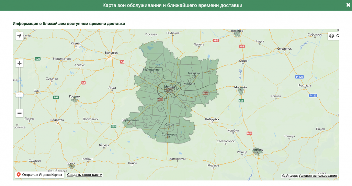352x186 pixels.
Task: Click the M-3 road shield
Action: [x=216, y=40]
